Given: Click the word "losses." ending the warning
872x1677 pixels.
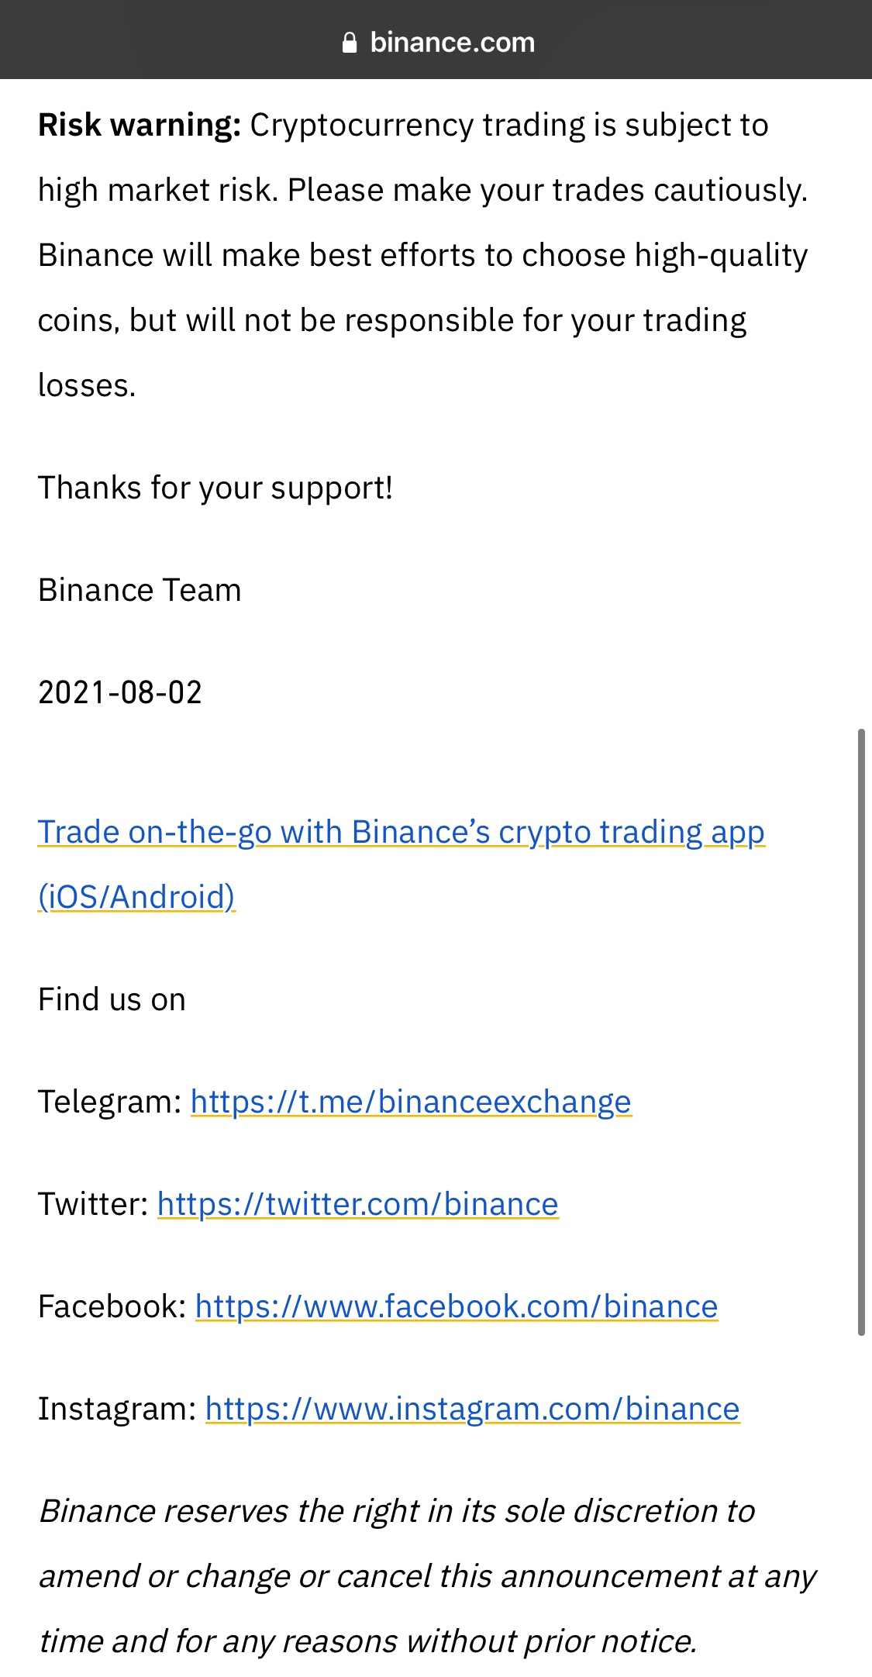Looking at the screenshot, I should 87,385.
